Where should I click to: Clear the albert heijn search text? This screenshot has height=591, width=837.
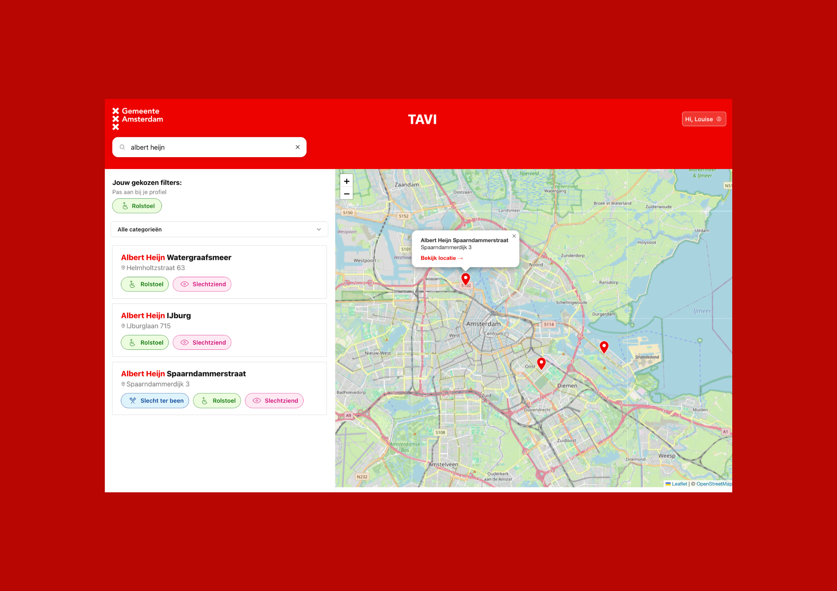[x=298, y=147]
